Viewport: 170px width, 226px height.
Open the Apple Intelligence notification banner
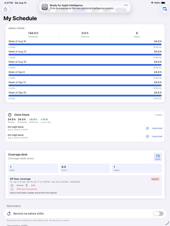[x=85, y=7]
